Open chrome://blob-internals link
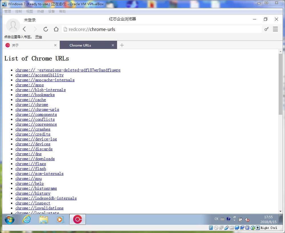This screenshot has width=285, height=233. coord(40,90)
